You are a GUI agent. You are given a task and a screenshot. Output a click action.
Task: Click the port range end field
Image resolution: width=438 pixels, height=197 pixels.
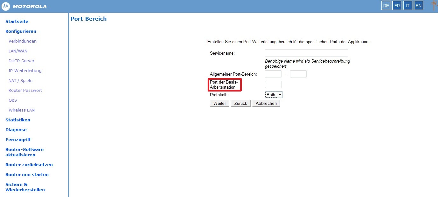[298, 74]
